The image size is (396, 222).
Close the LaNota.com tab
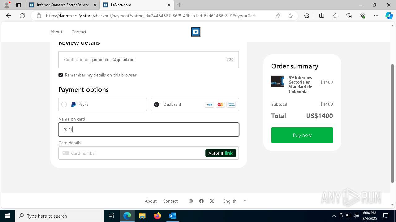(x=169, y=5)
